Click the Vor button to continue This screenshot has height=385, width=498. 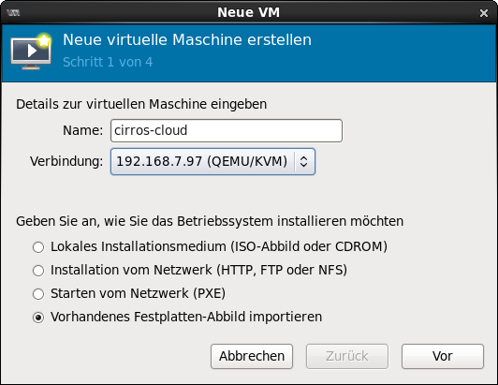443,356
